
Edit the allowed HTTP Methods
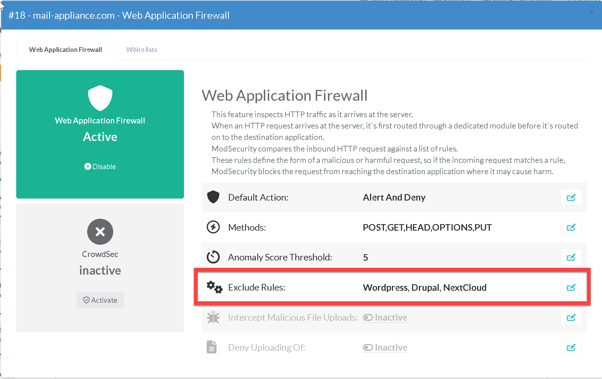tap(571, 228)
